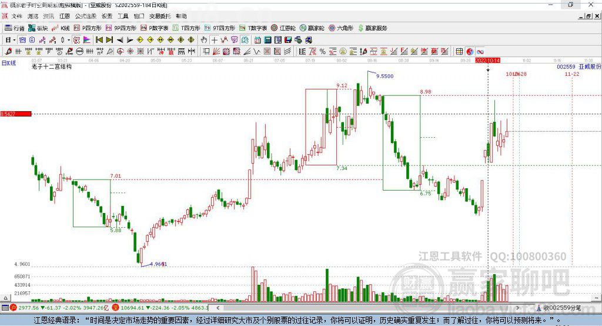This screenshot has height=326, width=602.
Task: Open the 文件 menu
Action: 16,16
